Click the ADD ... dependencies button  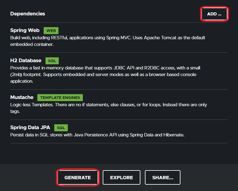[x=214, y=14]
